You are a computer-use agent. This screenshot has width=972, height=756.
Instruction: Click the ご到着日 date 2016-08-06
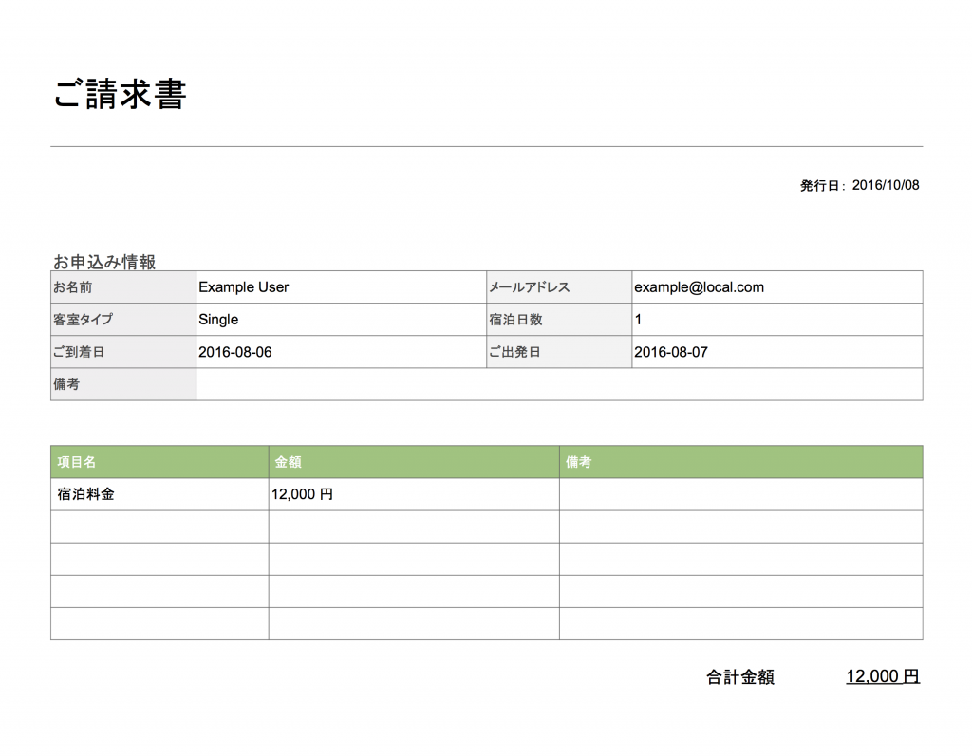point(234,351)
